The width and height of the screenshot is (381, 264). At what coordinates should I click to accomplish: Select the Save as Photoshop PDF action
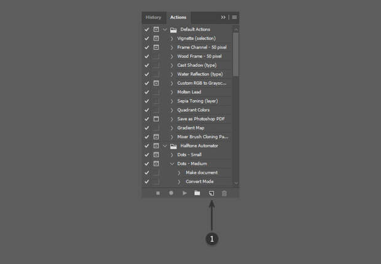coord(200,118)
